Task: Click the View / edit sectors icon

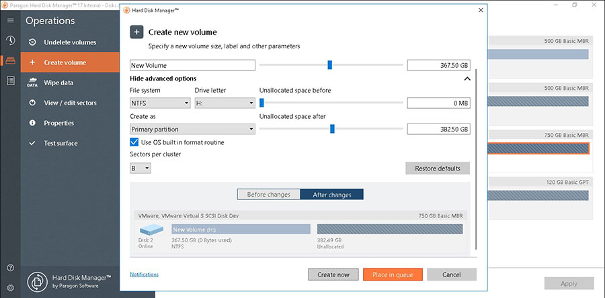Action: [32, 103]
